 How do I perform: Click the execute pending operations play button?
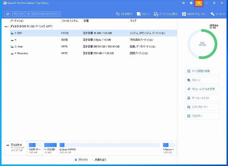pyautogui.click(x=43, y=14)
